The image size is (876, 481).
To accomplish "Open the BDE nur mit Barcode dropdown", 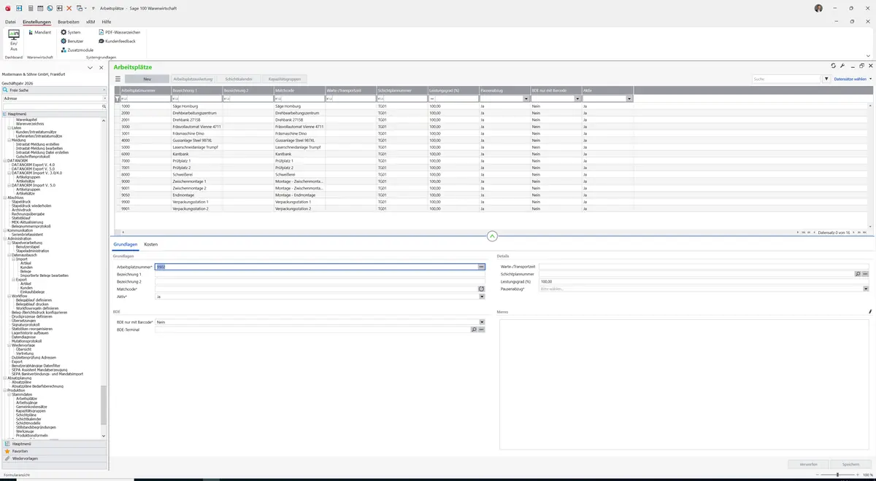I will point(482,322).
